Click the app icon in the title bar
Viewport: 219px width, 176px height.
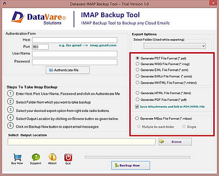(x=5, y=3)
